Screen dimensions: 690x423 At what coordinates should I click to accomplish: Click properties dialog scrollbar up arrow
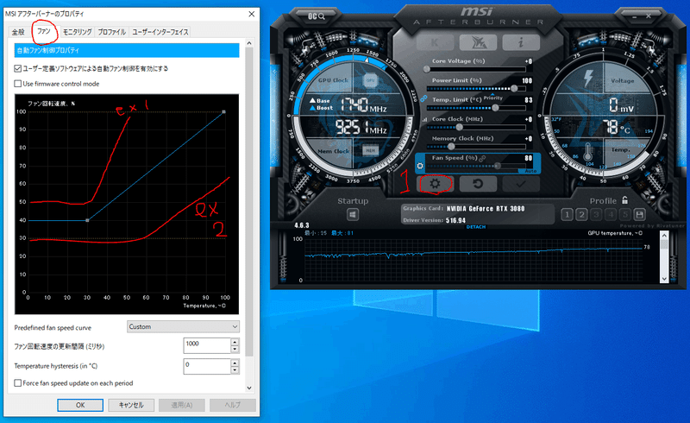click(x=249, y=43)
